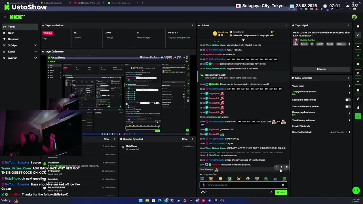The image size is (363, 204).
Task: Click the purple microphone icon in chat input
Action: pyautogui.click(x=204, y=185)
